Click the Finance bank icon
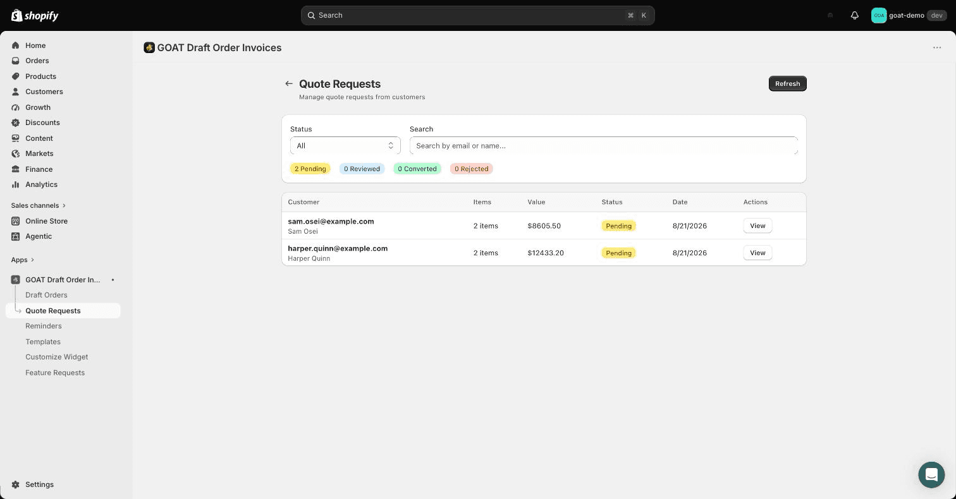 pos(16,169)
